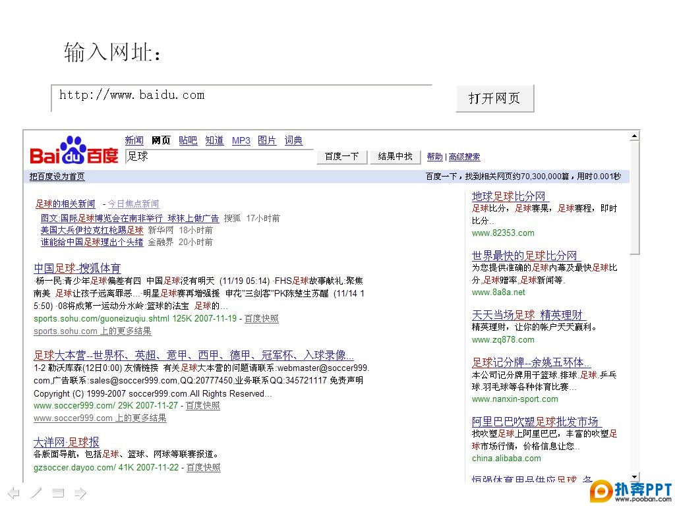Open news 谁能给中国足球理出个头绪

pyautogui.click(x=92, y=242)
